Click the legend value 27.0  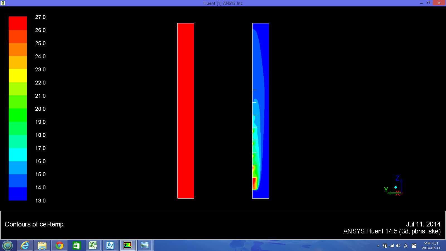40,17
